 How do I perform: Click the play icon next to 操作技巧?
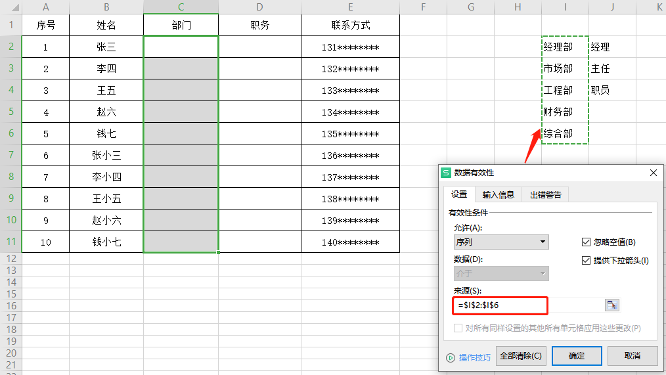(x=451, y=357)
